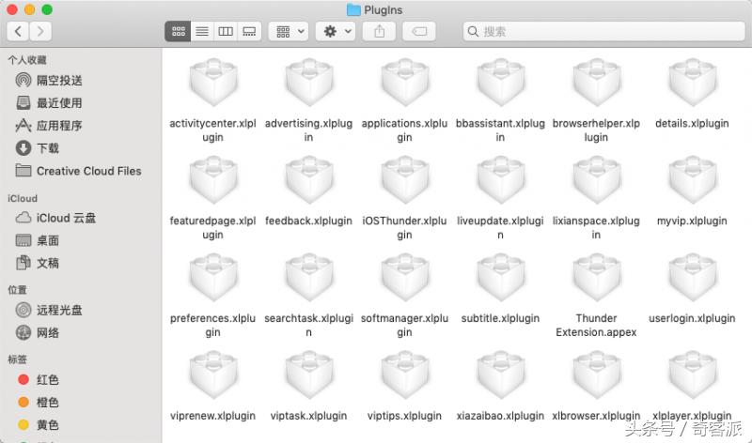Open the activitycenter.xlplugin file icon
The image size is (752, 443).
coord(212,85)
